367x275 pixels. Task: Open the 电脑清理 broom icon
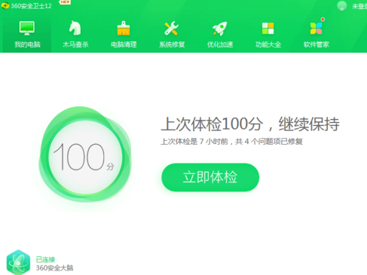pos(124,28)
